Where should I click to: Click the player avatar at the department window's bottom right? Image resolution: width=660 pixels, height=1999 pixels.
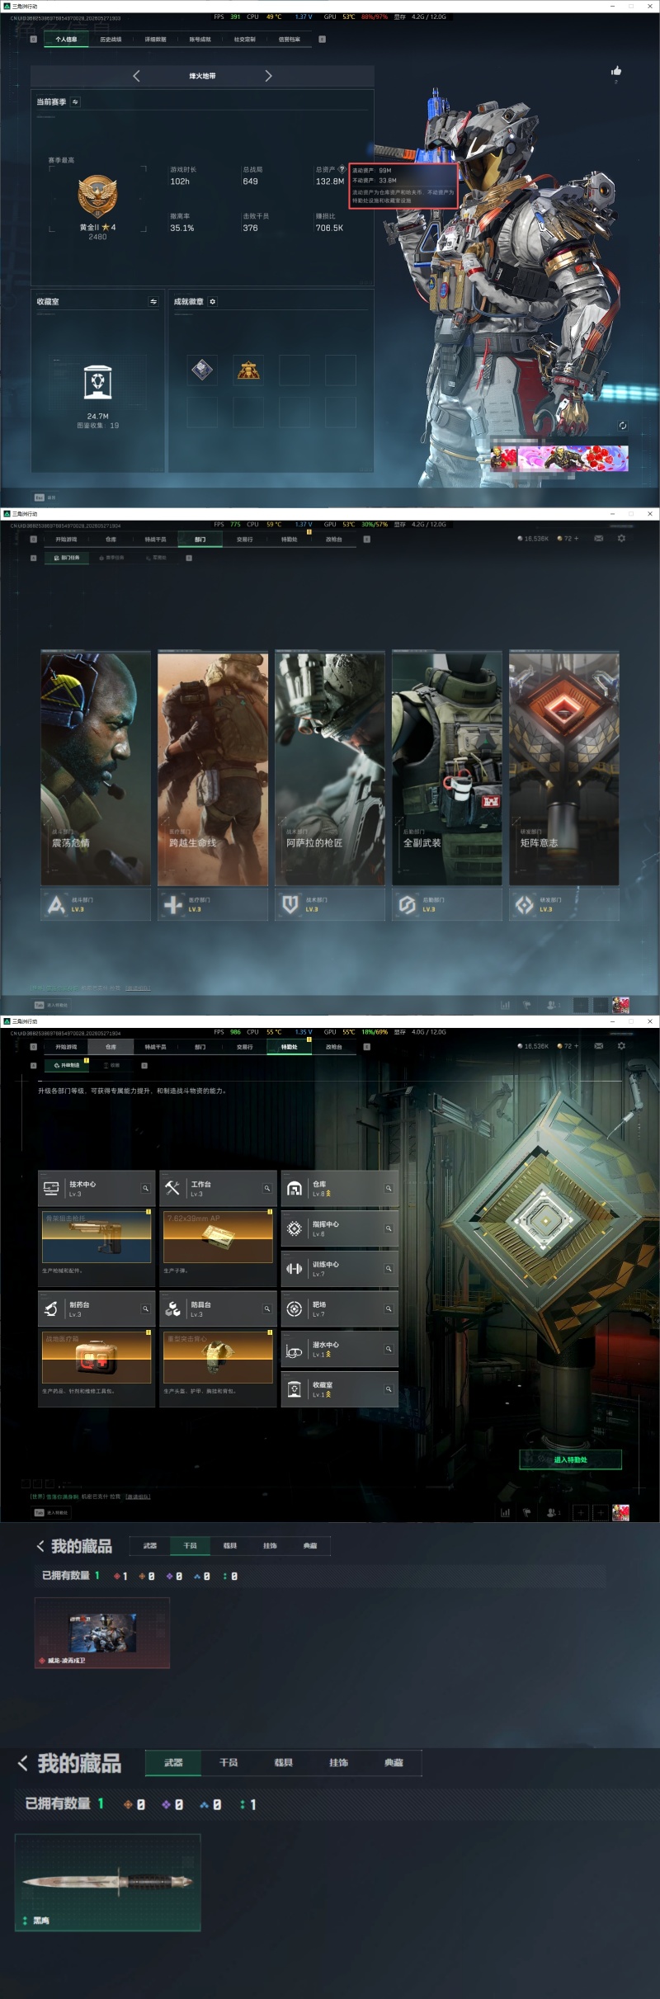coord(620,1005)
